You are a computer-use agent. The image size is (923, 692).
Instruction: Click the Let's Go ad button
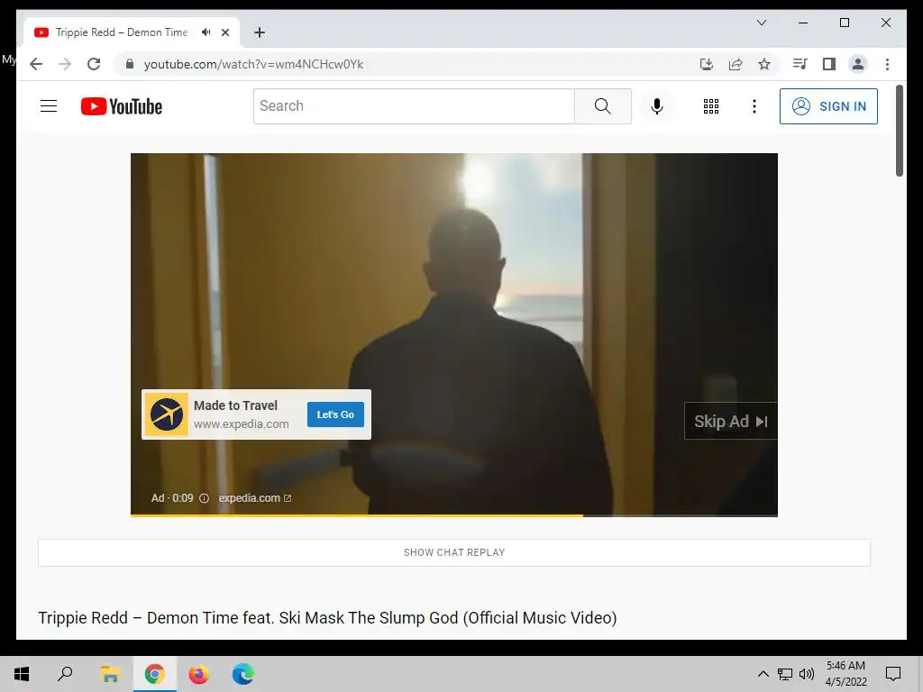tap(335, 414)
